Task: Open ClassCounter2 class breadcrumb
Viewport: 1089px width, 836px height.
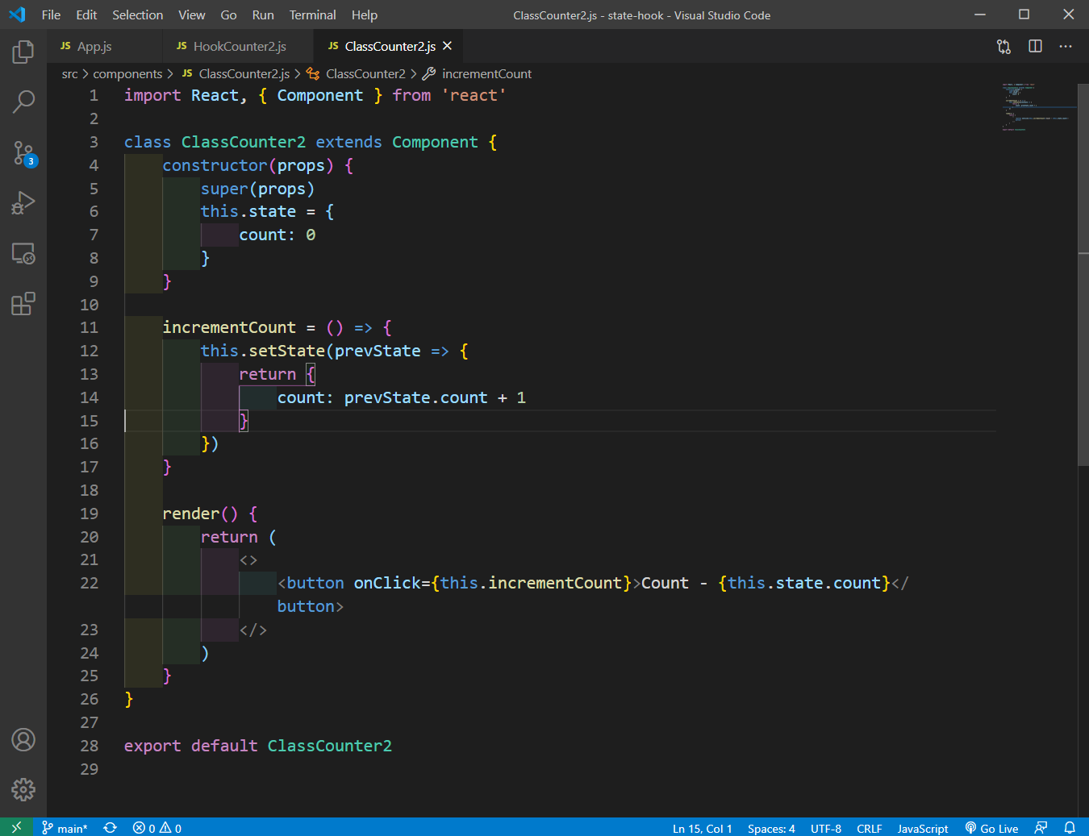Action: [x=357, y=73]
